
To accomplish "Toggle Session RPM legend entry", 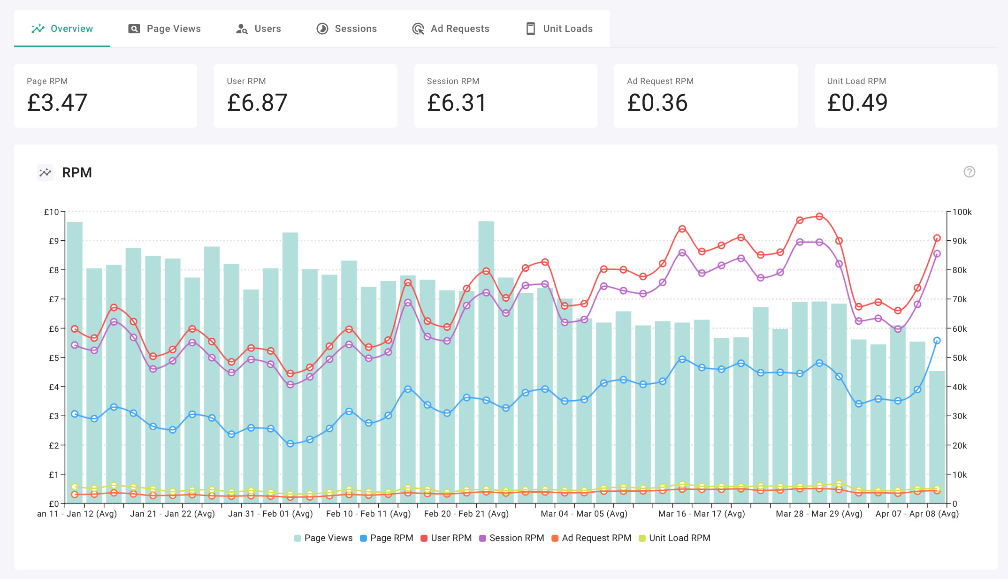I will click(x=512, y=538).
